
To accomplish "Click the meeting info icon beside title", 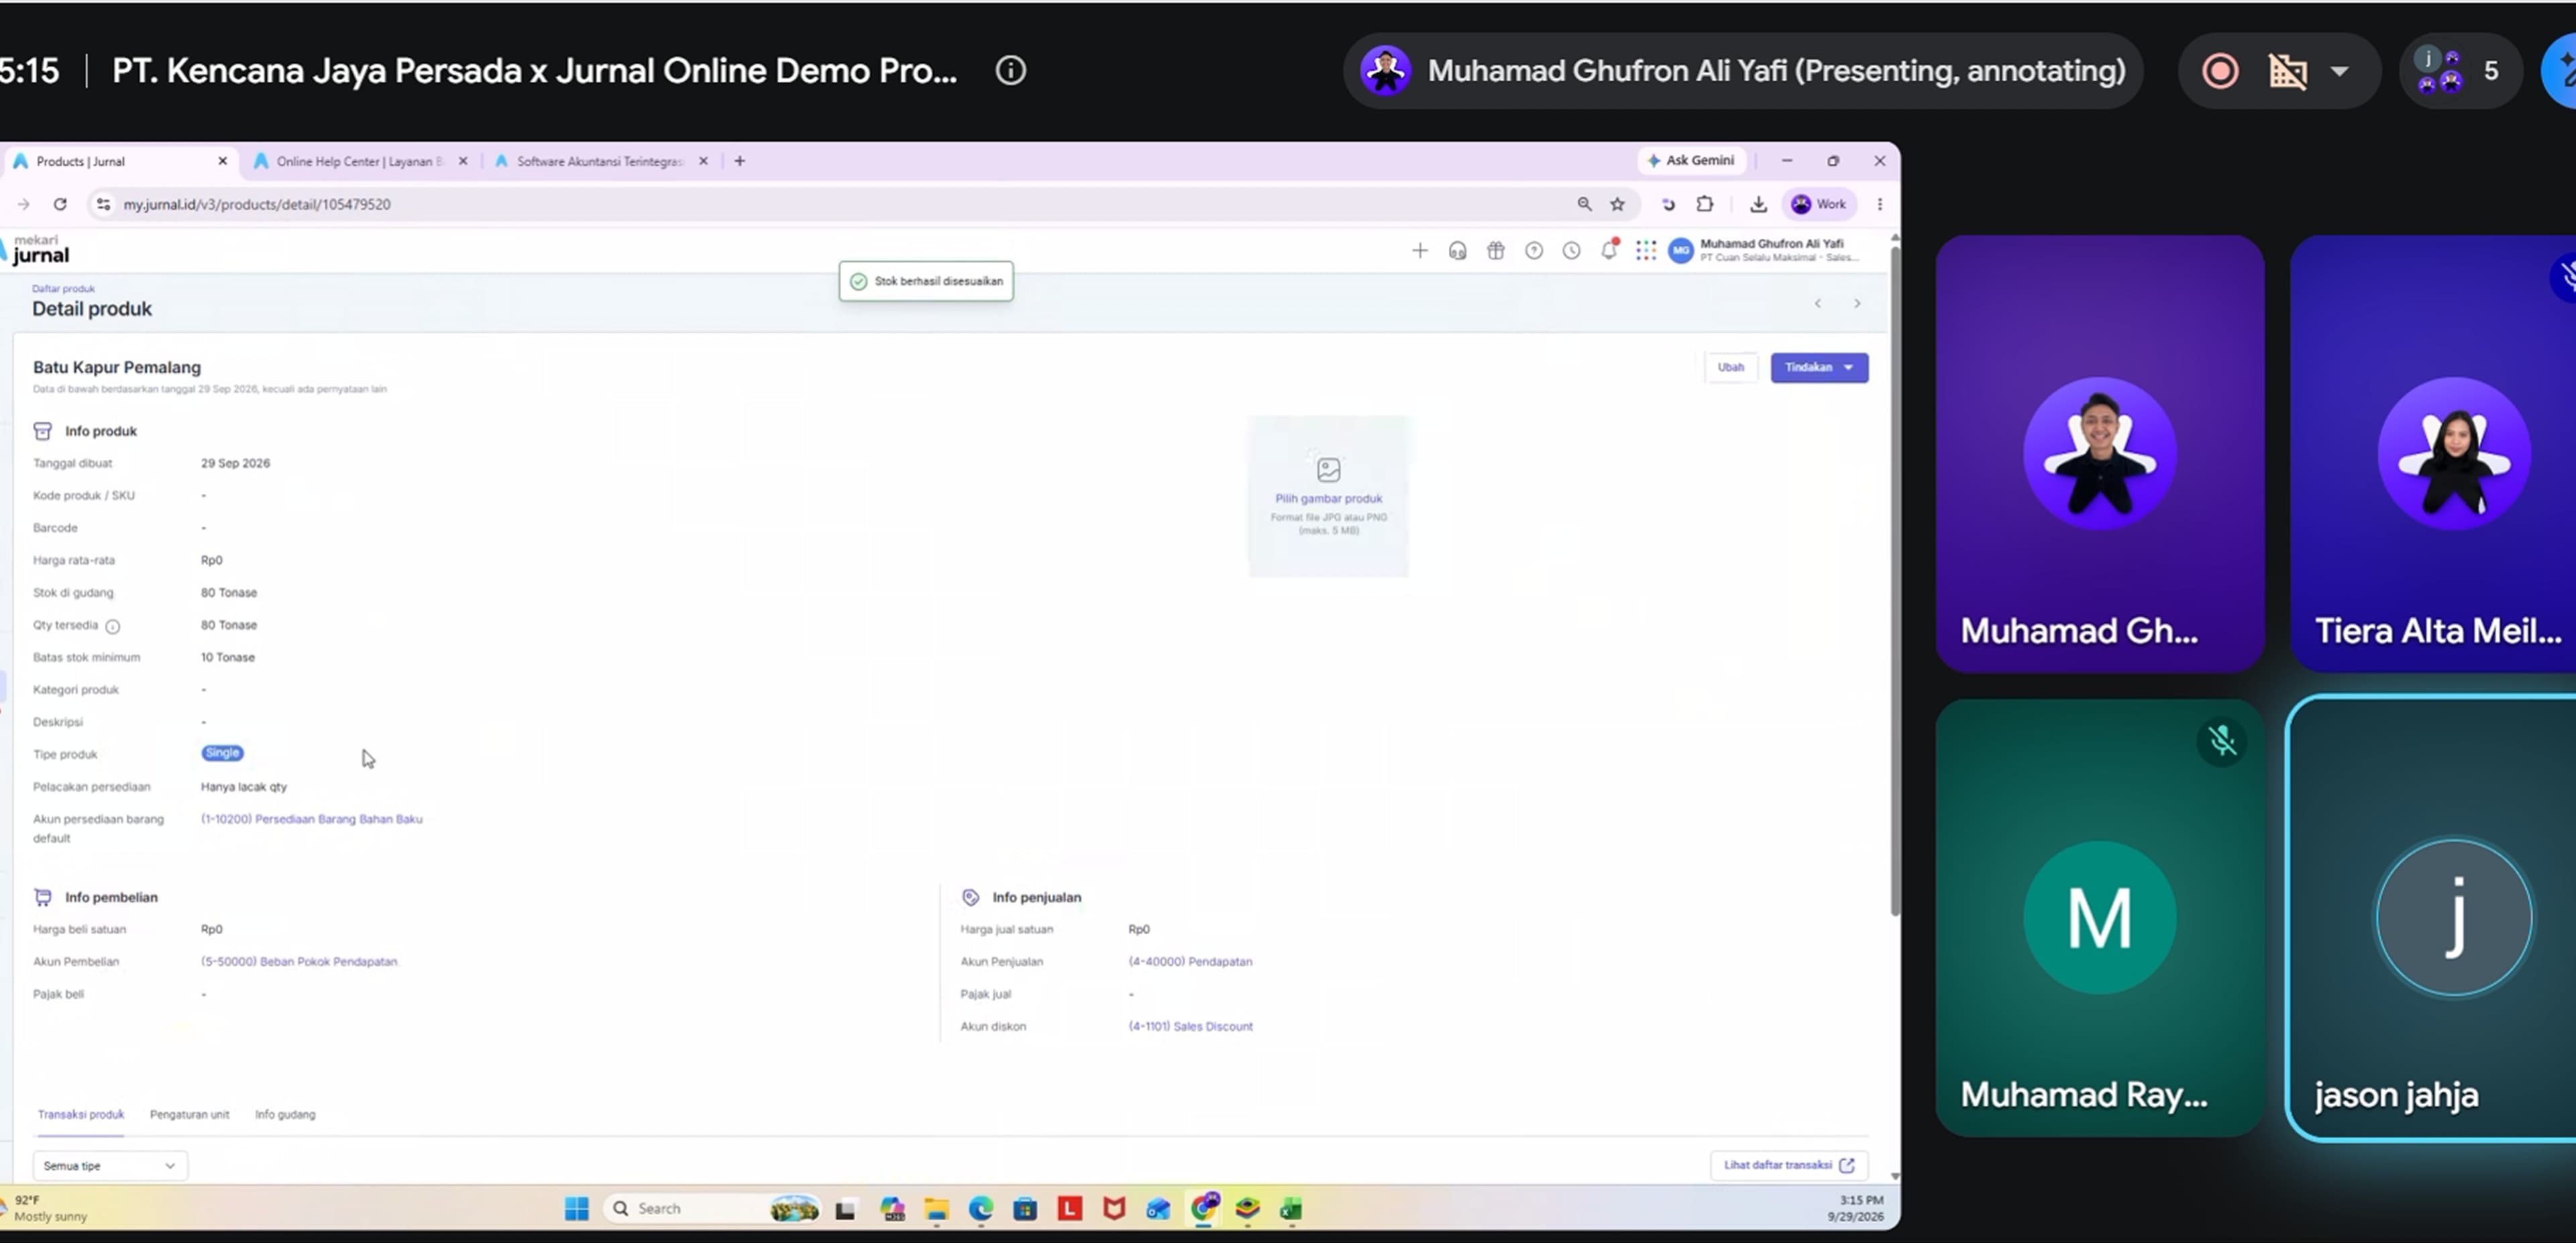I will pyautogui.click(x=1010, y=70).
